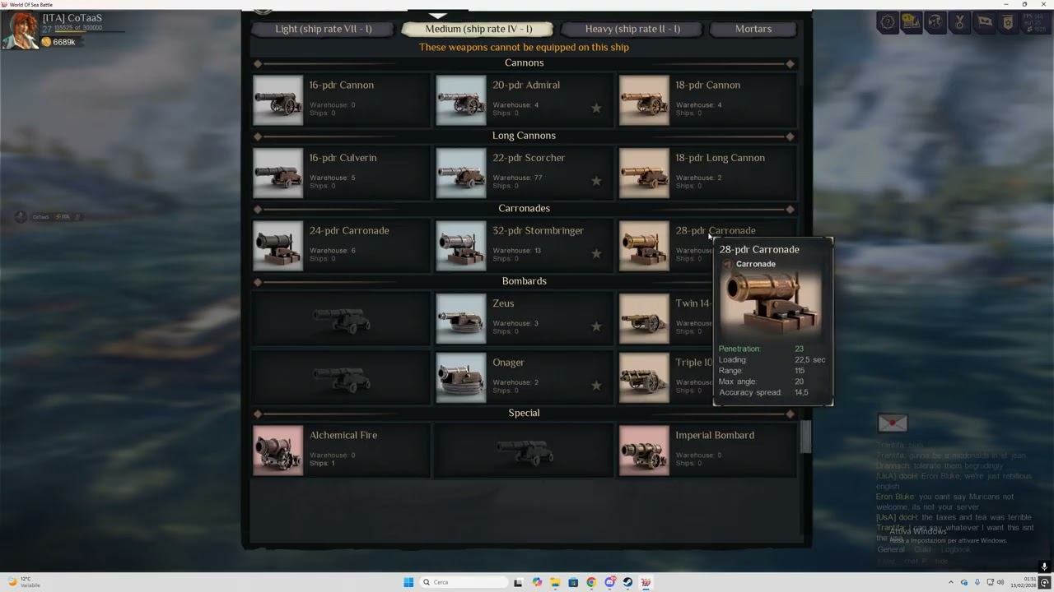Image resolution: width=1054 pixels, height=592 pixels.
Task: Open the Windows Start menu
Action: [408, 582]
